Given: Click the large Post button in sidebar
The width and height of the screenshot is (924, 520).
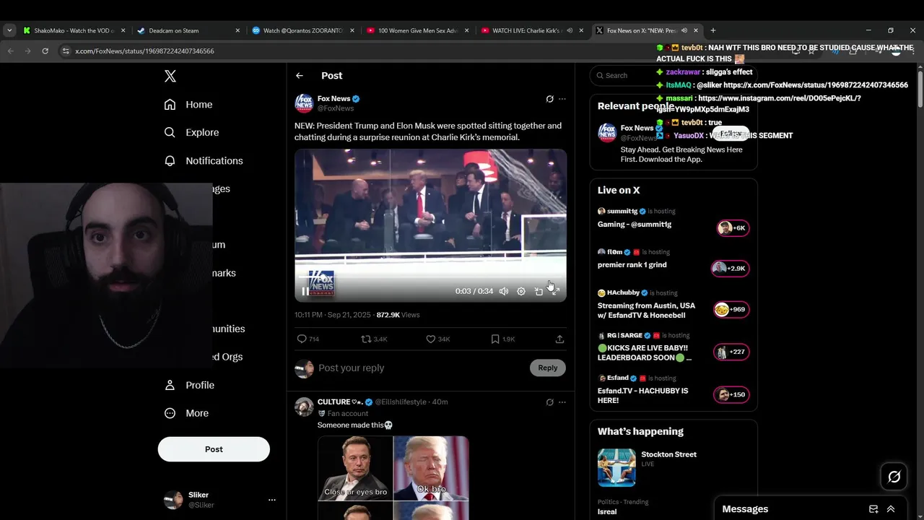Looking at the screenshot, I should (x=214, y=448).
